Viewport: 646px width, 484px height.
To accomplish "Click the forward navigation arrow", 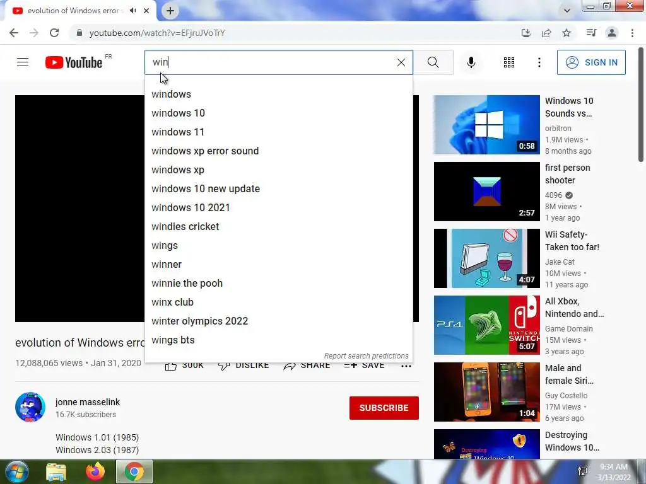I will click(34, 33).
